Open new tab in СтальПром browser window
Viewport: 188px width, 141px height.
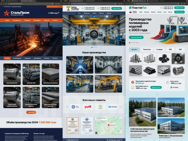click(x=36, y=1)
